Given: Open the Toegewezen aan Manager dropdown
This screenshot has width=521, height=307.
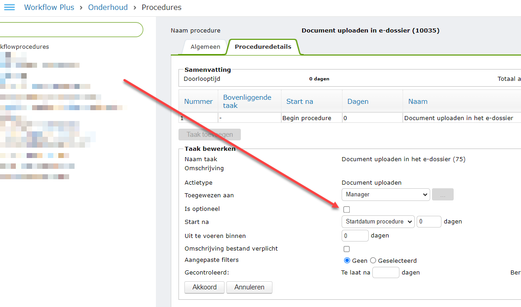Looking at the screenshot, I should pos(385,195).
